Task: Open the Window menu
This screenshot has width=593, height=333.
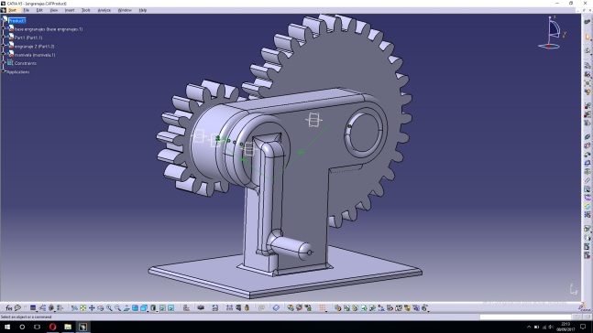Action: click(125, 10)
